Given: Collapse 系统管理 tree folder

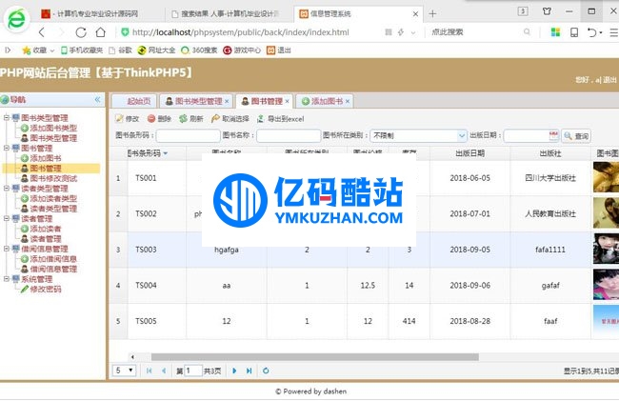Looking at the screenshot, I should [x=7, y=279].
